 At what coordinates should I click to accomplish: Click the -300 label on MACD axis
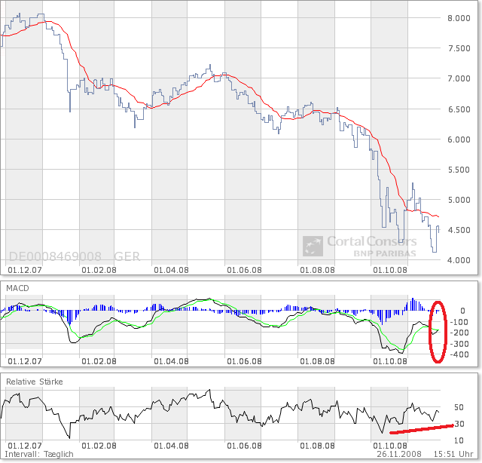459,344
